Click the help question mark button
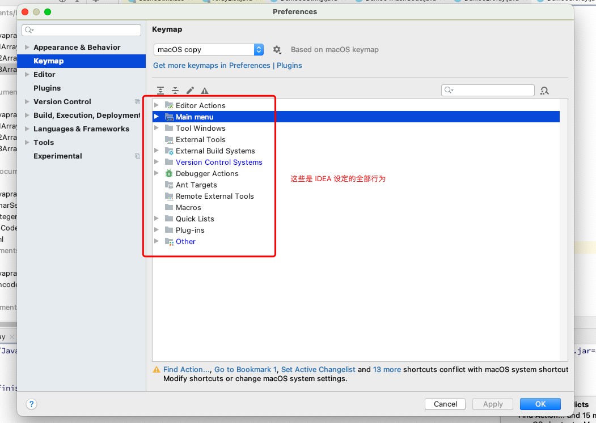 [x=32, y=404]
